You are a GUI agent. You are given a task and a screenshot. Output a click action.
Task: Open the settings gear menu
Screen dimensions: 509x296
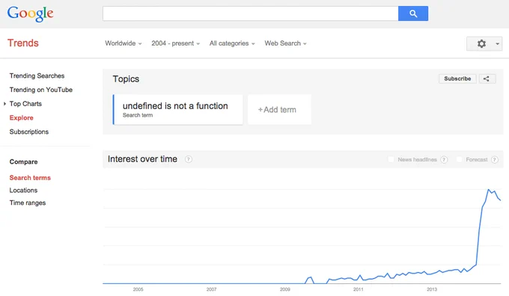coord(481,43)
